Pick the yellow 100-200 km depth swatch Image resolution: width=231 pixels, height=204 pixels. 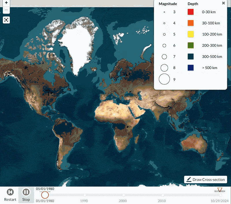(x=190, y=34)
